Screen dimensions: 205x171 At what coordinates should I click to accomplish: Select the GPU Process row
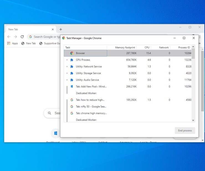[128, 60]
